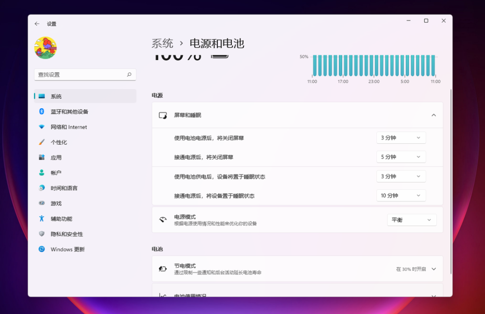Click the vertical page scrollbar
Screen dimensions: 485x314
click(451, 181)
